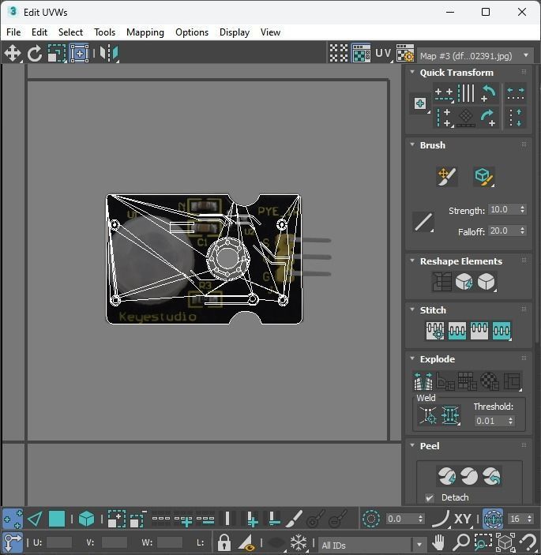The image size is (541, 555).
Task: Click the Brush falloff type icon
Action: pos(423,223)
